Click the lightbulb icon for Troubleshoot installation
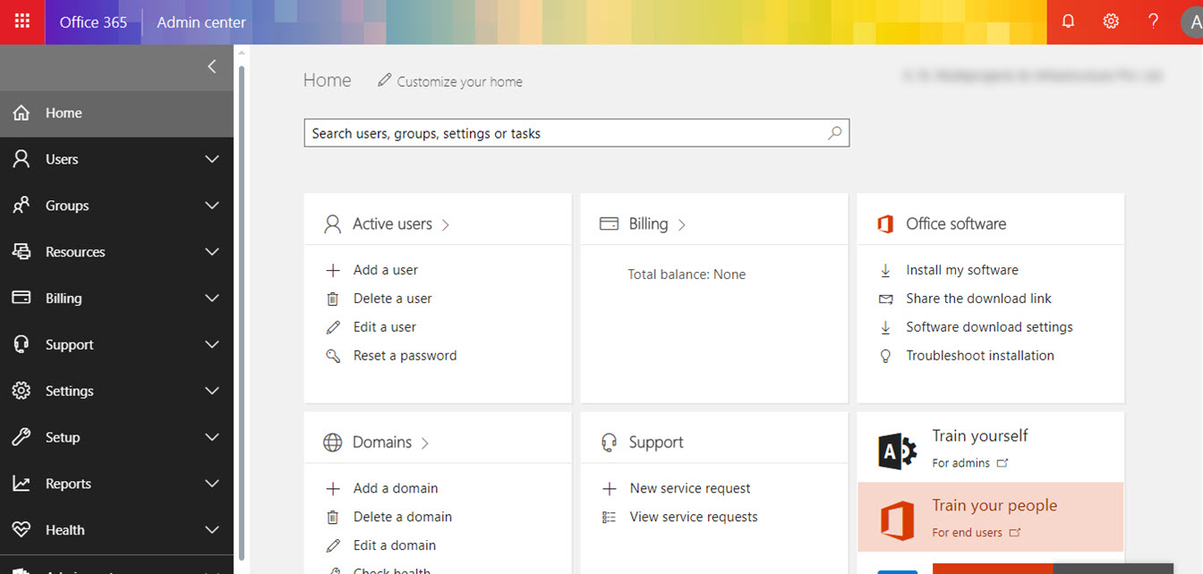Viewport: 1203px width, 574px height. point(886,356)
